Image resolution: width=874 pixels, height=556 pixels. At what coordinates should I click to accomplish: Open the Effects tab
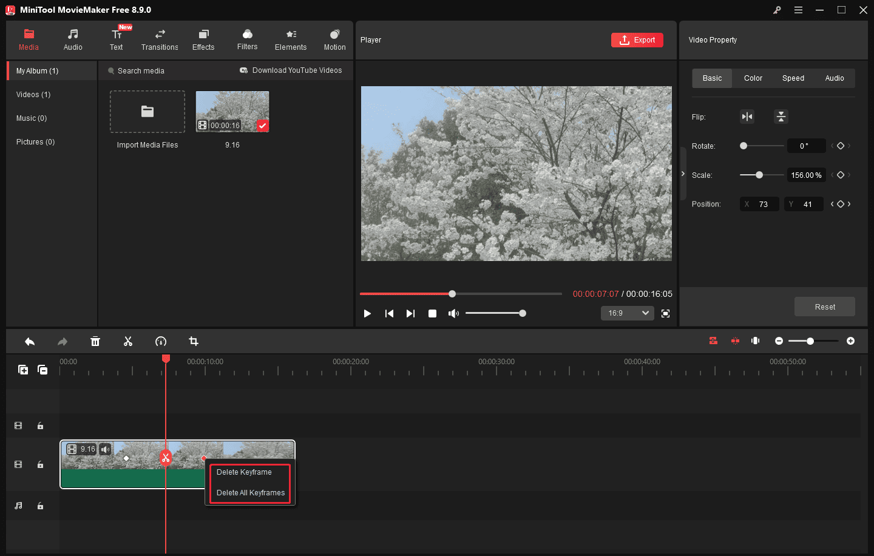[203, 40]
